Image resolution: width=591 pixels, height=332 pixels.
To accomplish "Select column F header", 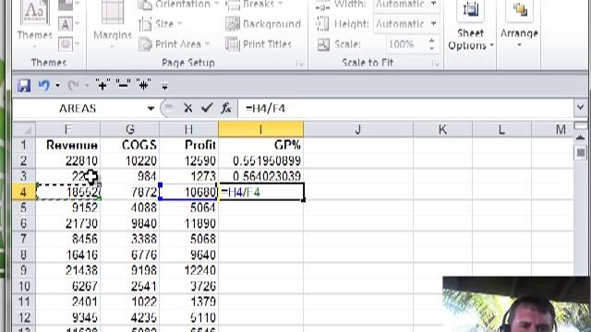I will coord(67,129).
